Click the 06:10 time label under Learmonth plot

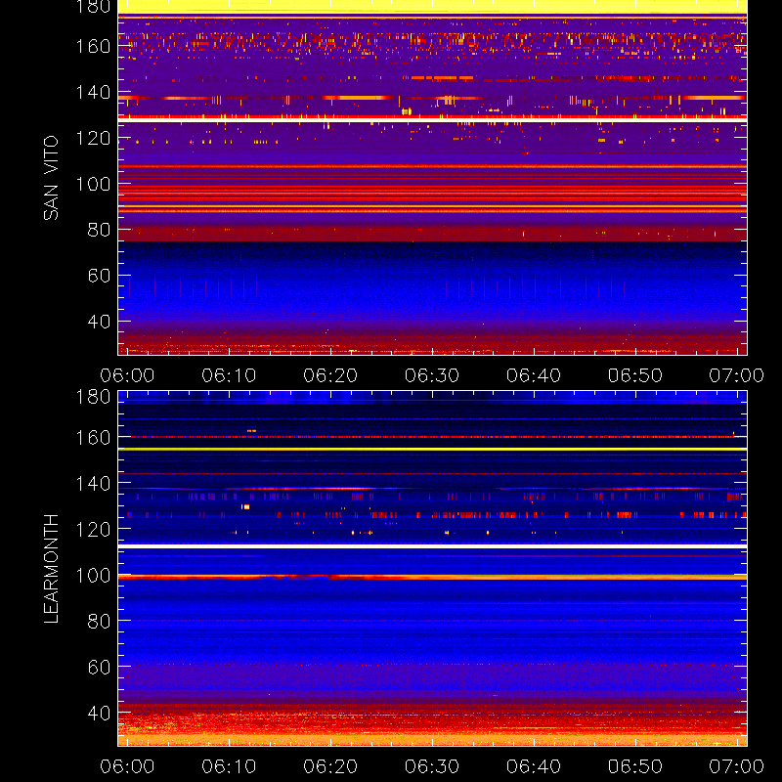click(229, 766)
